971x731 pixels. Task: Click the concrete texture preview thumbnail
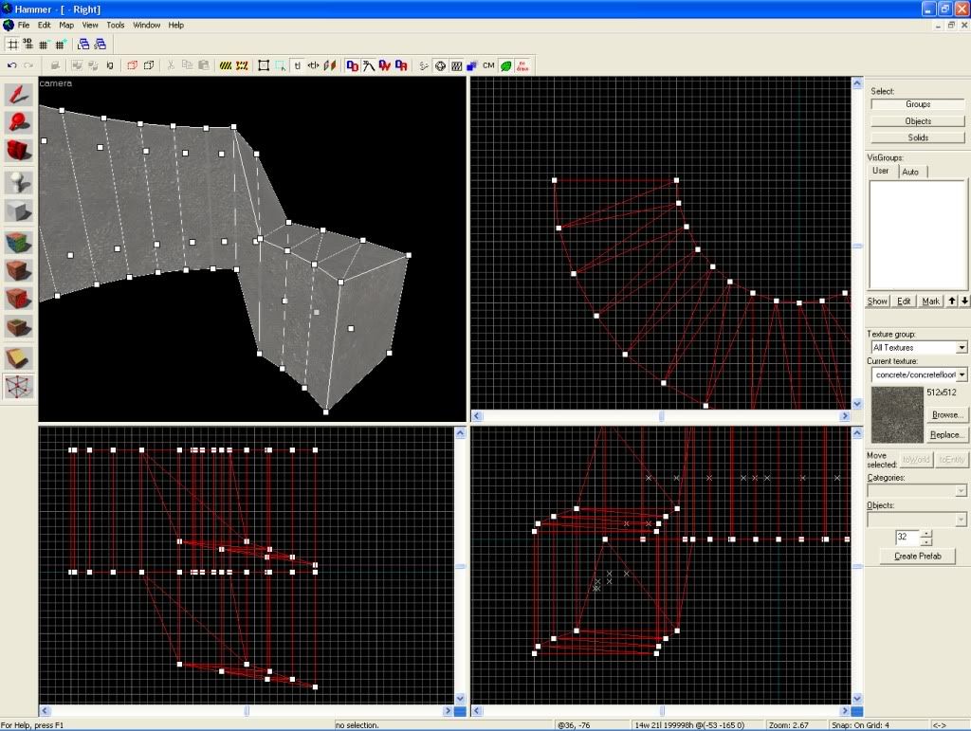pos(896,415)
